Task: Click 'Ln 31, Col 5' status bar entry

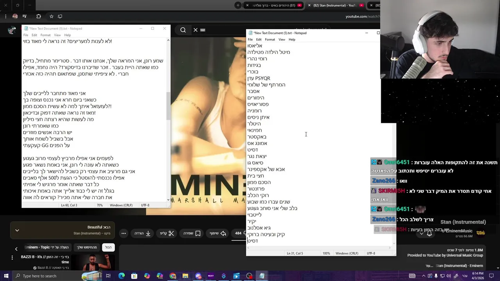Action: [x=295, y=253]
